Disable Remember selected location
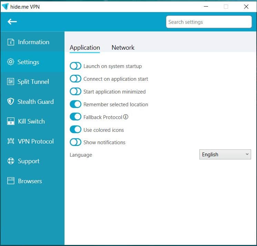 tap(76, 104)
